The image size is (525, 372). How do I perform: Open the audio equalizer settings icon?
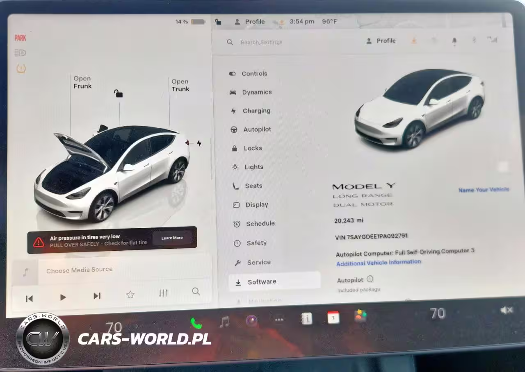(163, 293)
